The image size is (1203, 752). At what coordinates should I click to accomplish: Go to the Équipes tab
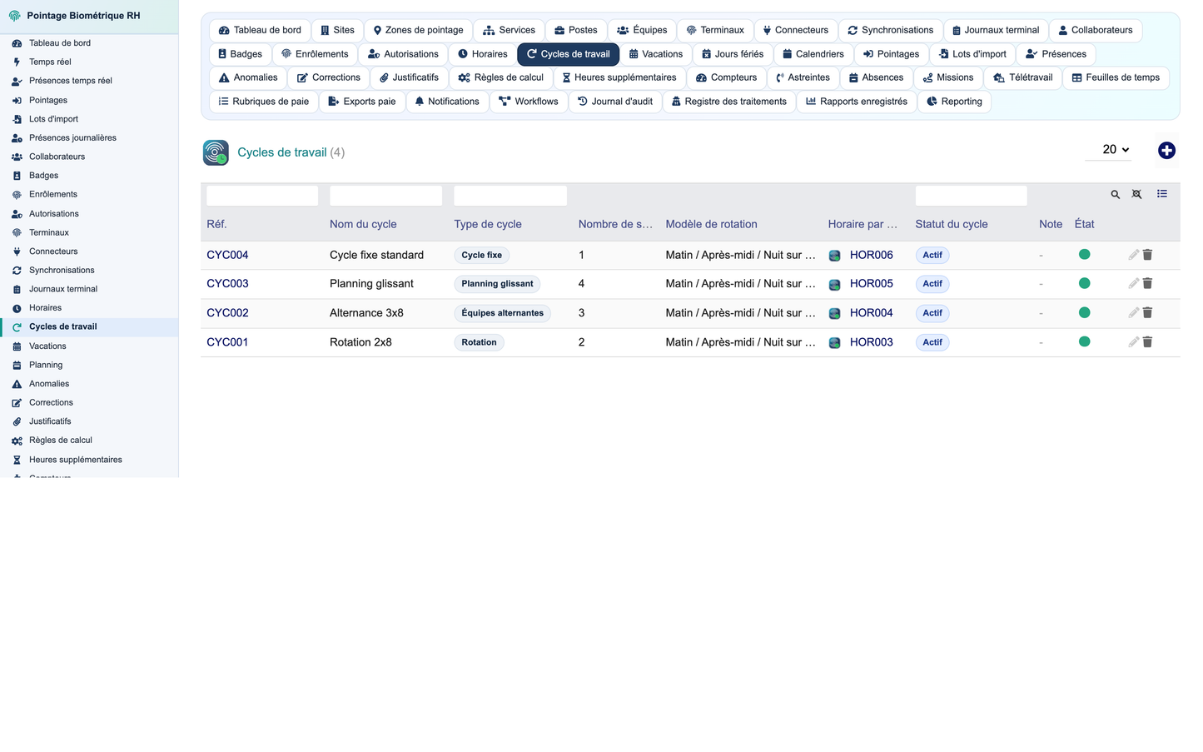tap(642, 30)
